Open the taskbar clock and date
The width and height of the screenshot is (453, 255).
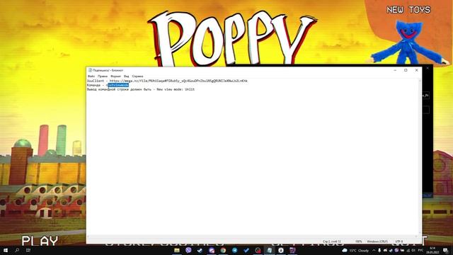(432, 250)
